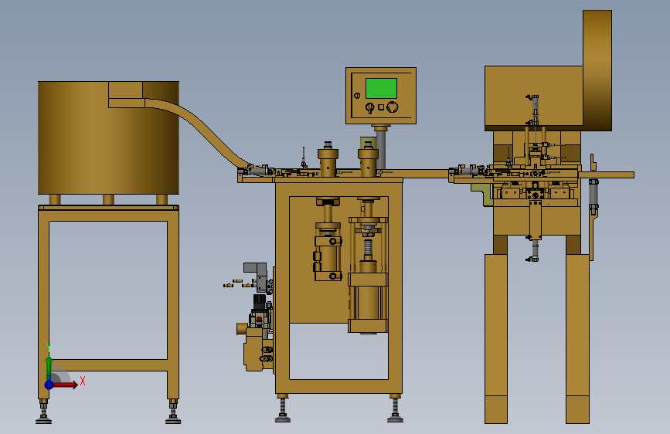Select the feeder stand's left leveling foot
This screenshot has height=434, width=670.
43,412
